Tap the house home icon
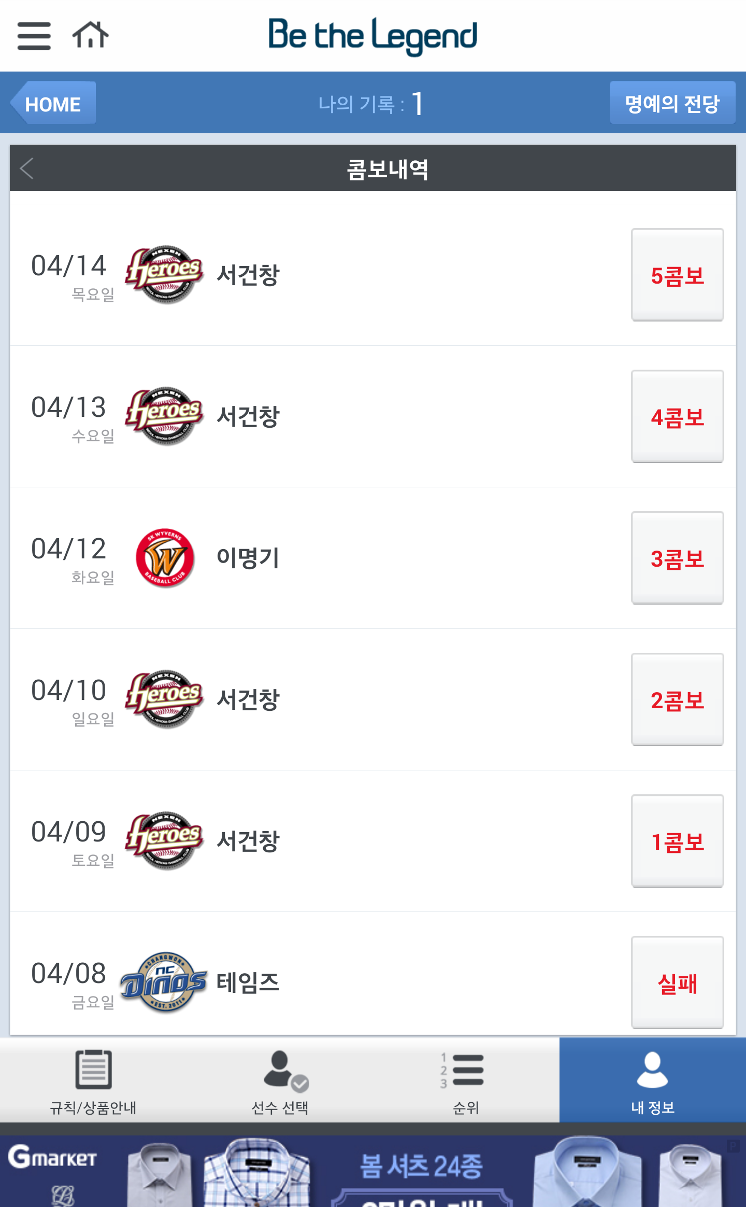 [x=91, y=35]
